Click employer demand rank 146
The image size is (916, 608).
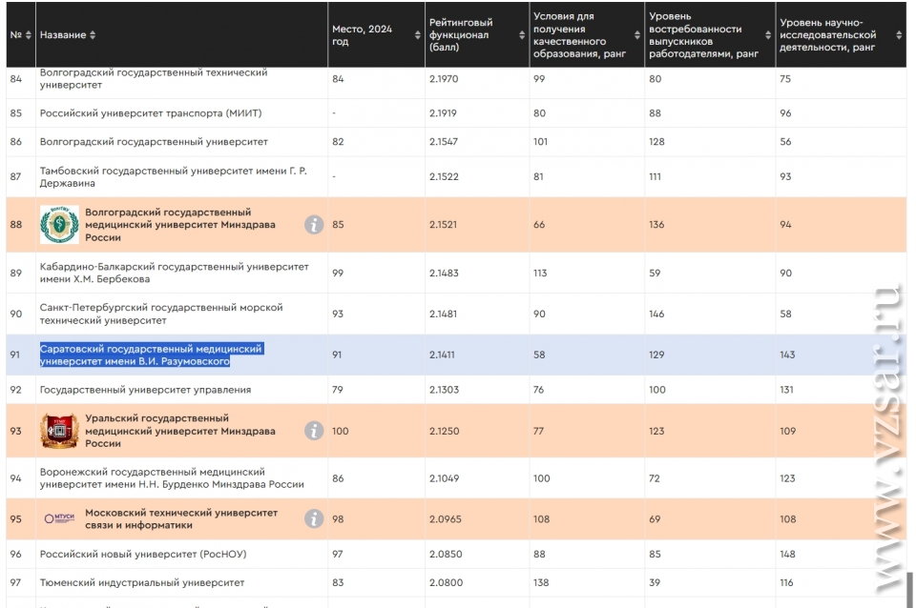pyautogui.click(x=656, y=314)
